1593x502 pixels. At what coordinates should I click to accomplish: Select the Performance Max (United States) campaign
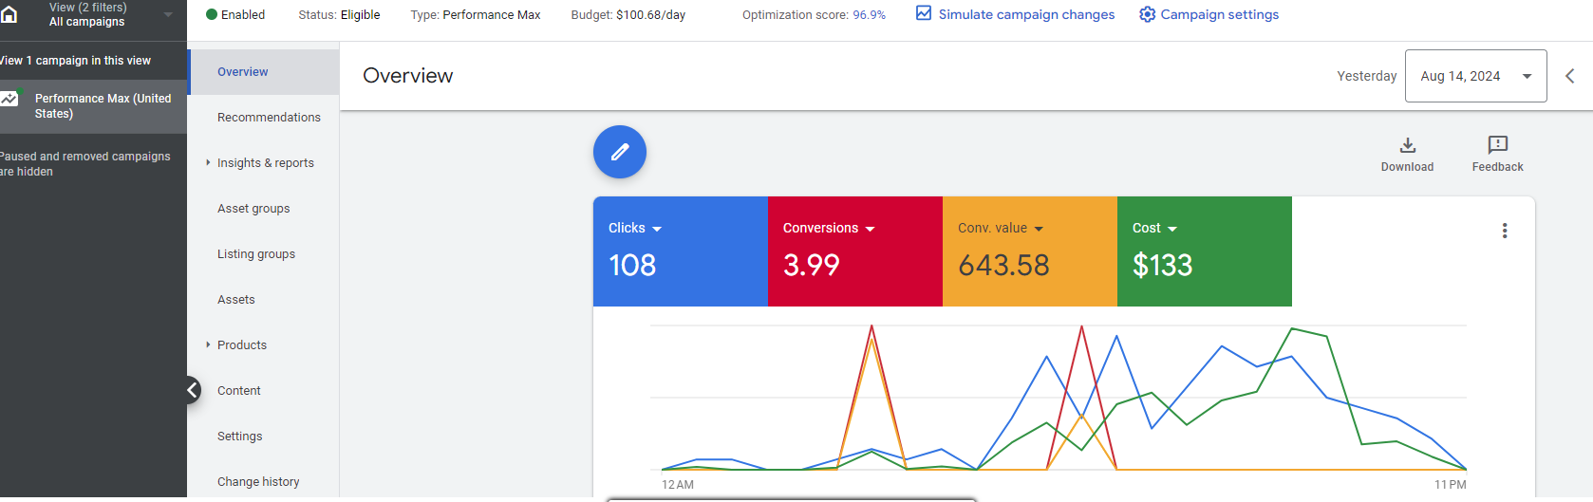103,106
